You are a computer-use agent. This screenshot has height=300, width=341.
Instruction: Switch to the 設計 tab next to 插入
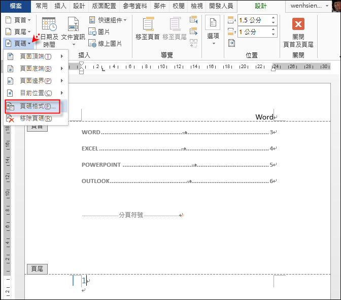tap(79, 6)
